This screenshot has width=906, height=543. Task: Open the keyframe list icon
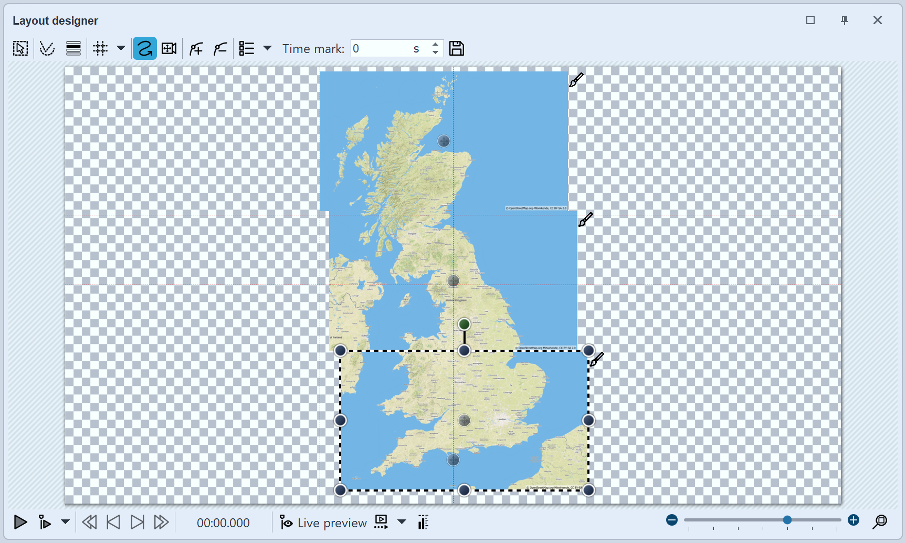246,48
